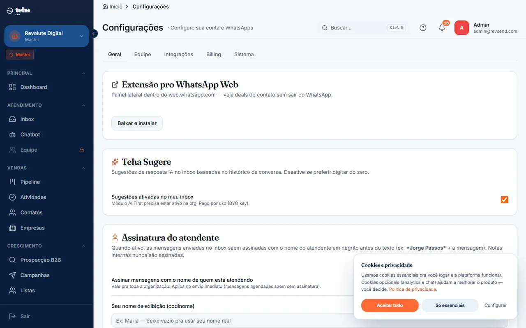Click the lock icon beside Equipe
This screenshot has height=328, width=526.
[82, 150]
